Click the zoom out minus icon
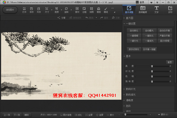The height and width of the screenshot is (118, 177). (119, 115)
